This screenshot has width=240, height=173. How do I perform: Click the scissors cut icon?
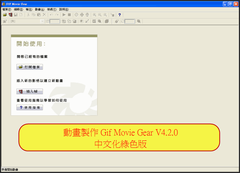point(28,15)
